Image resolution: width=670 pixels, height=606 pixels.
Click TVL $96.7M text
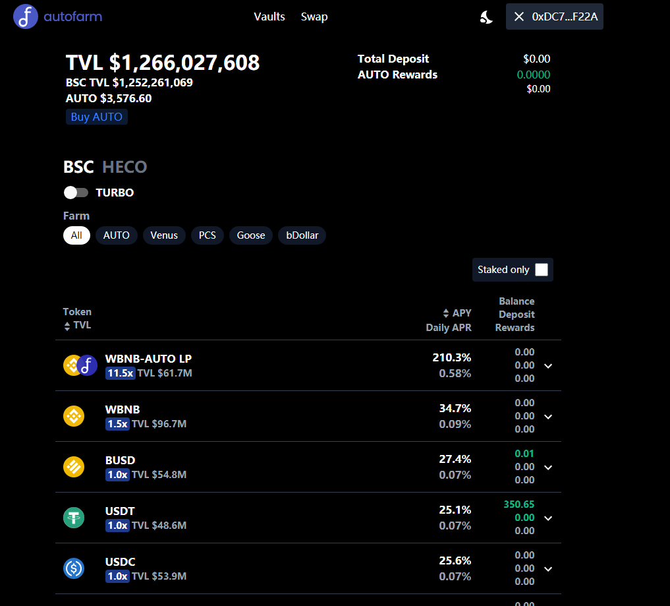[159, 424]
